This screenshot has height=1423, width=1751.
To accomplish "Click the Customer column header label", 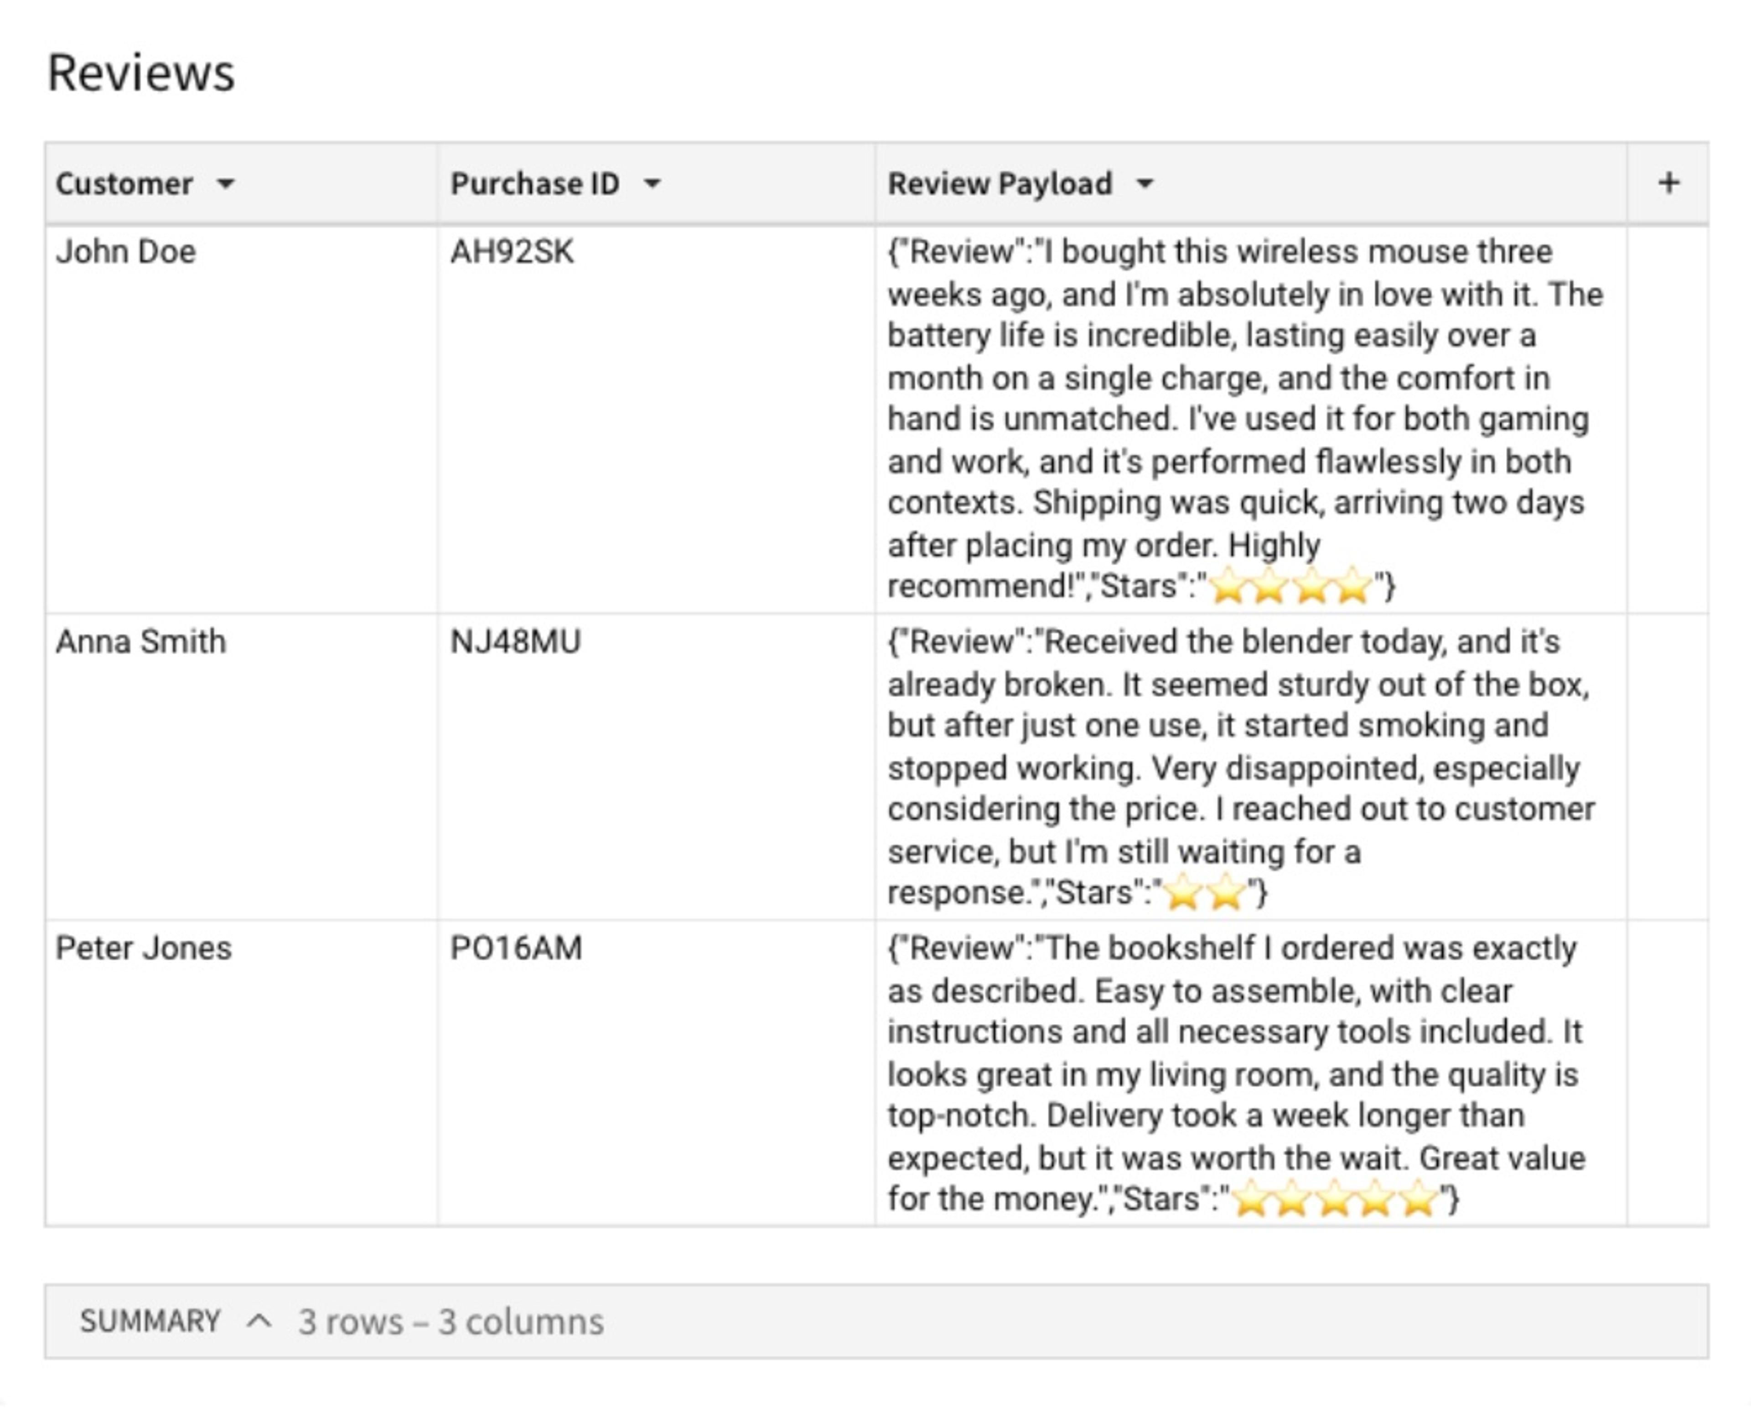I will pos(124,184).
